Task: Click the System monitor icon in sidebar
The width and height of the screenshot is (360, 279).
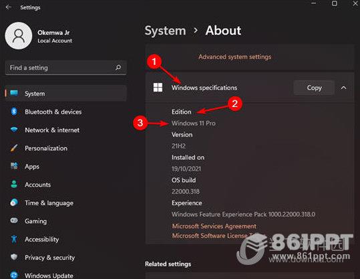Action: [x=14, y=93]
